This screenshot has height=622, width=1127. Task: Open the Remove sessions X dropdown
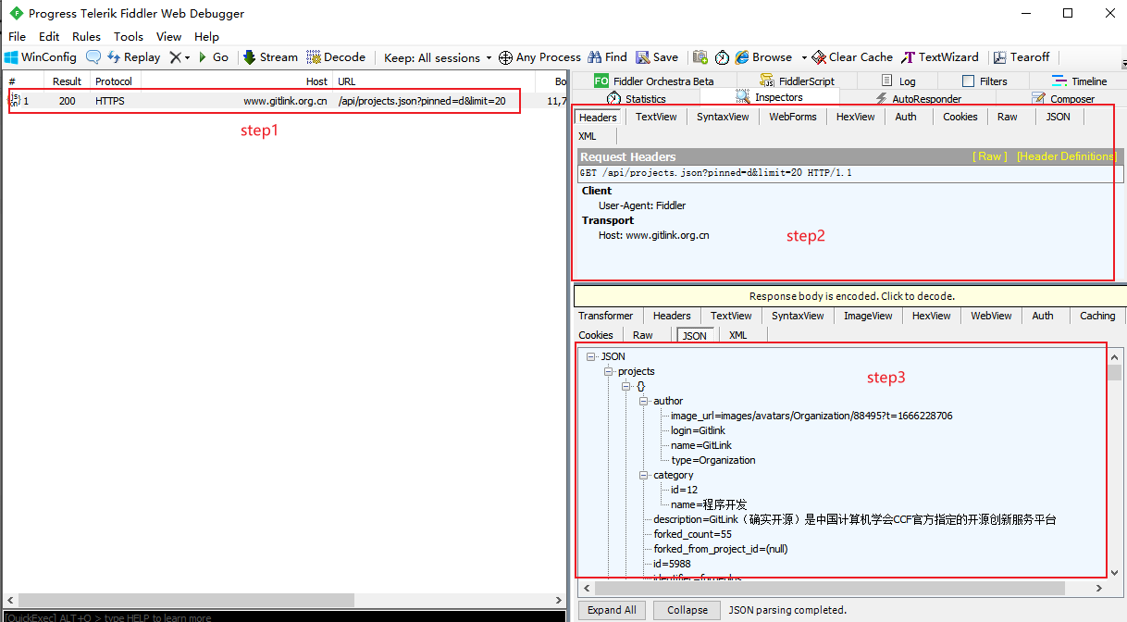(x=180, y=57)
